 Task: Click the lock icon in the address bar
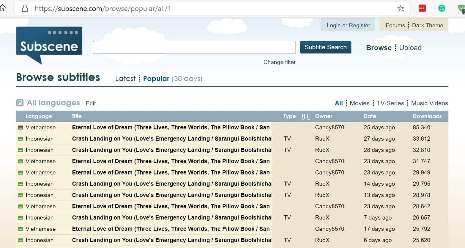point(25,8)
